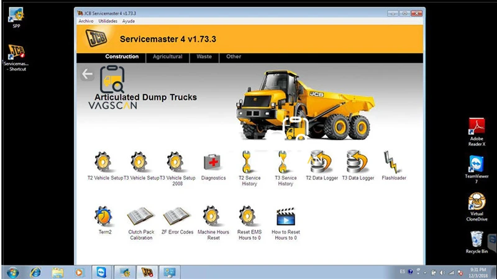The image size is (497, 279).
Task: Click ES language indicator in tray
Action: [402, 272]
